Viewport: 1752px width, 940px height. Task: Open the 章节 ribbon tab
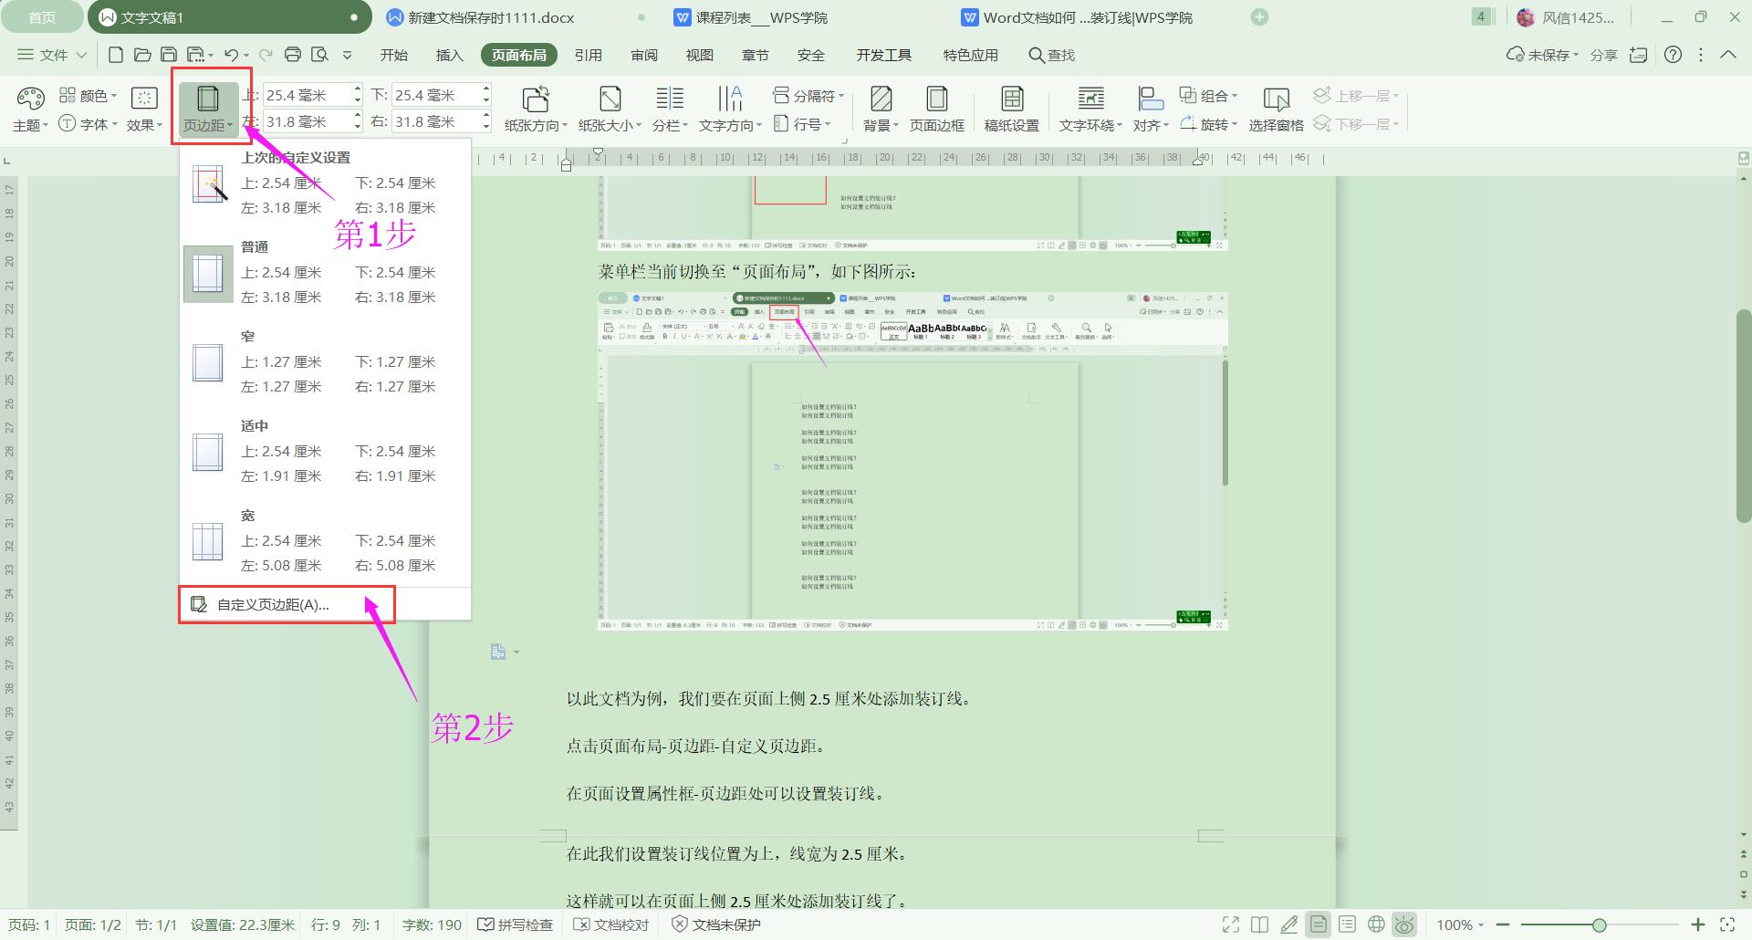tap(755, 55)
